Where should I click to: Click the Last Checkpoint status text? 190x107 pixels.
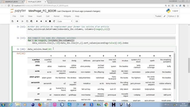tap(79, 11)
